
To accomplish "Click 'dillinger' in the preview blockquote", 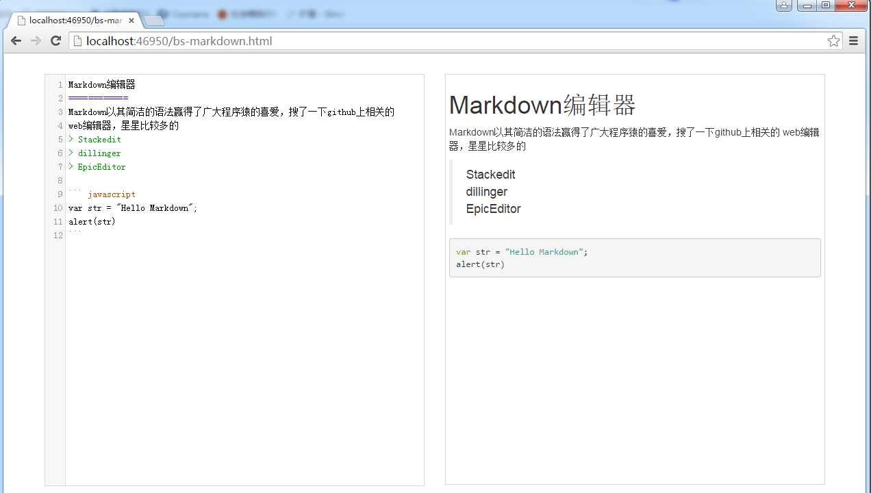I will coord(486,192).
